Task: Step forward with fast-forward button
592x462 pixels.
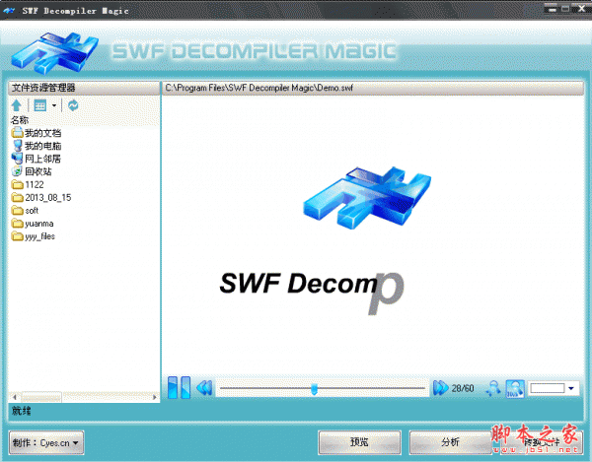Action: click(x=440, y=388)
